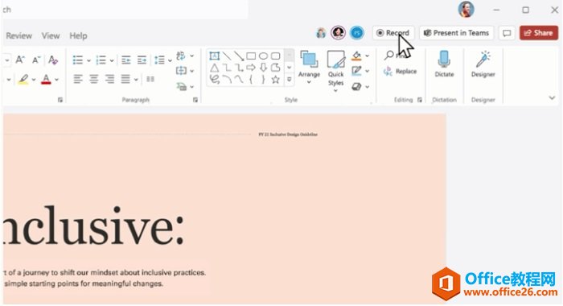The height and width of the screenshot is (306, 563).
Task: Increase the list indent level
Action: (142, 60)
